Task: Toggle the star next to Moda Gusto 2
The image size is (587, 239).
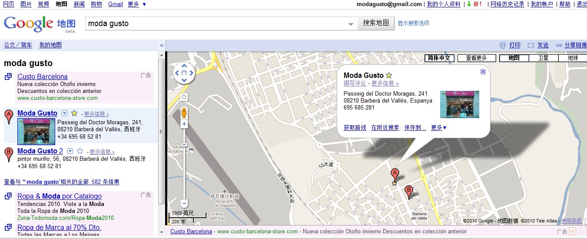Action: point(80,151)
